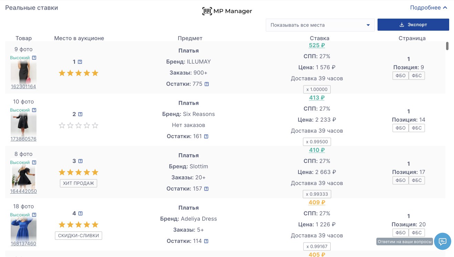Click the MP Manager barcode logo
454x257 pixels.
click(207, 11)
